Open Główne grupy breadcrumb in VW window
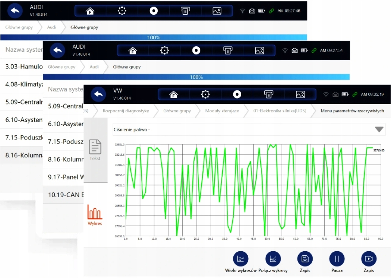This screenshot has width=391, height=278. click(177, 111)
